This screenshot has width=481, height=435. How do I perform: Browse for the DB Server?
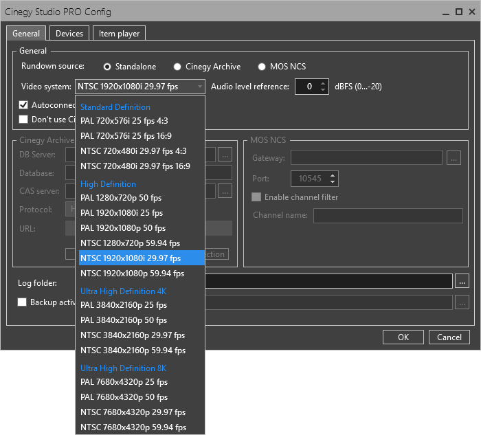[225, 155]
